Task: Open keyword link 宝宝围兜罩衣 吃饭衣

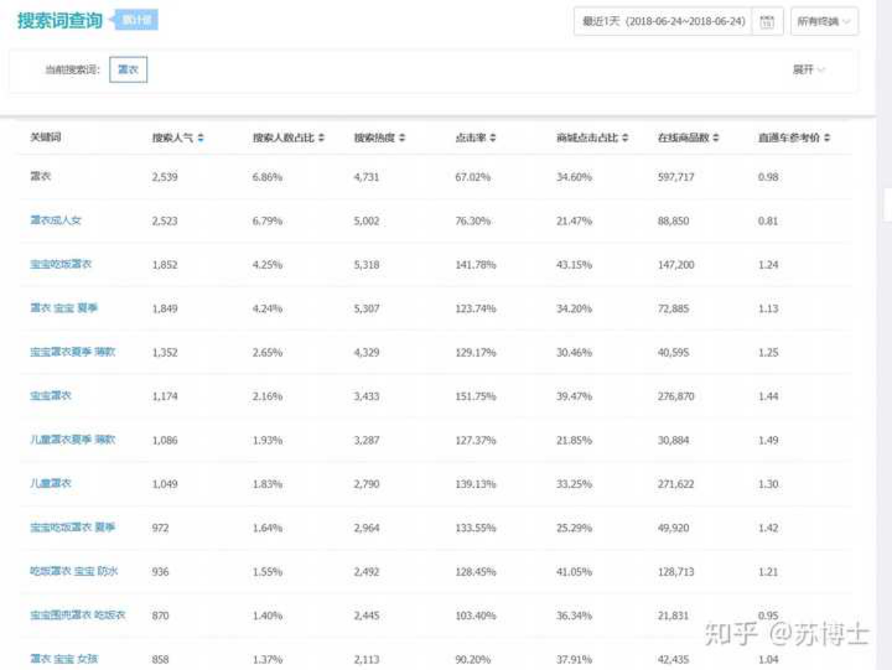Action: point(77,615)
